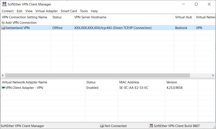Sort by VPN Connection Setting Name column
Screen dimensions: 216x129
pos(25,17)
